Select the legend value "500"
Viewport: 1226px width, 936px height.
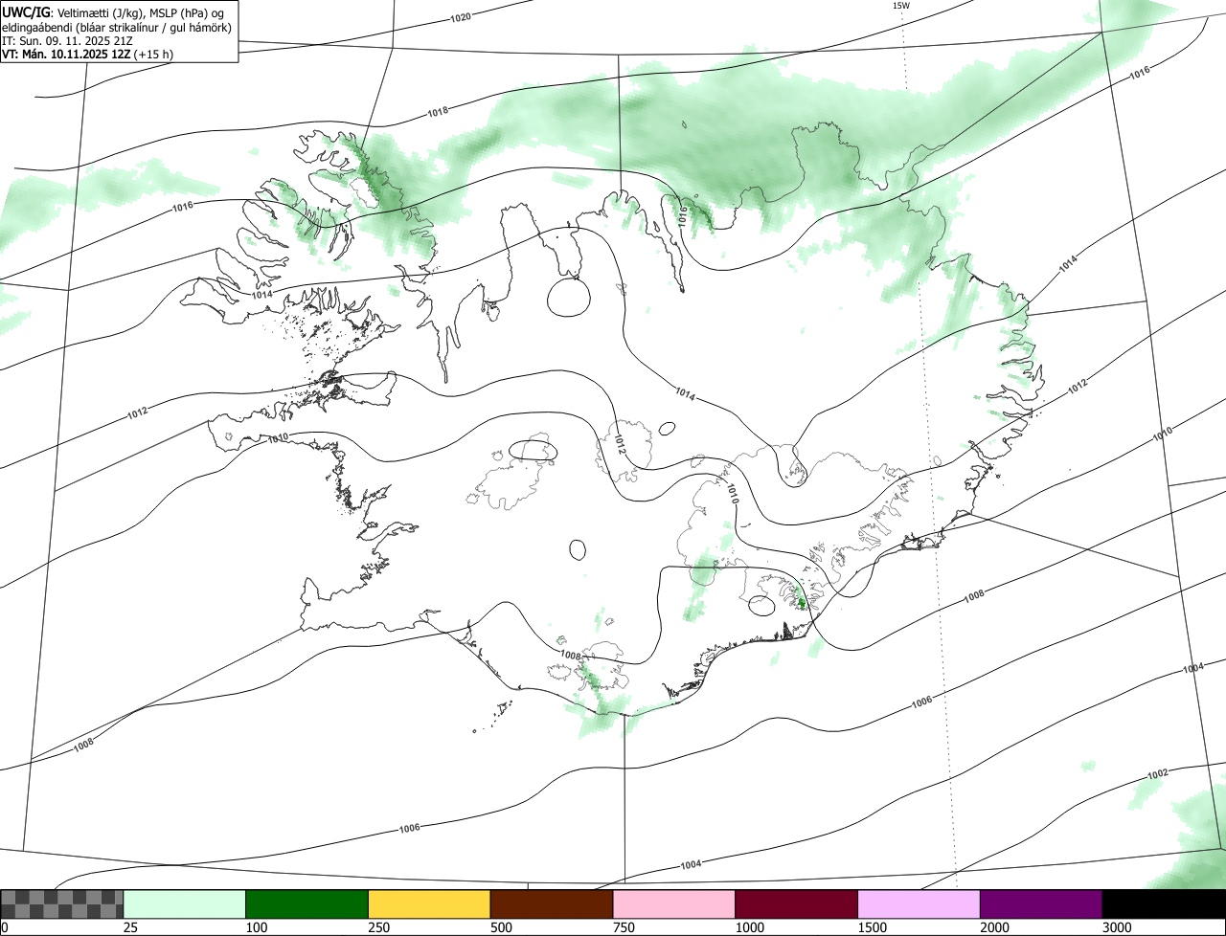tap(501, 927)
